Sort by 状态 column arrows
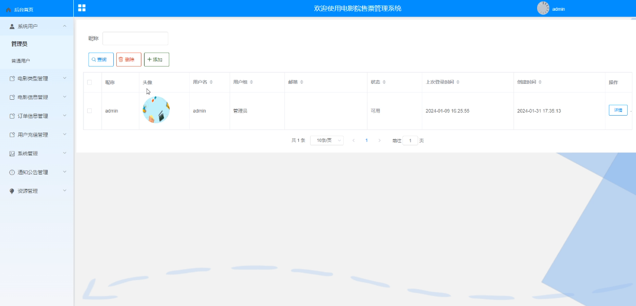 (384, 82)
